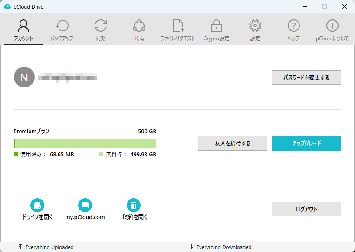Minimize the pCloud Drive window
This screenshot has width=355, height=252.
click(x=305, y=7)
